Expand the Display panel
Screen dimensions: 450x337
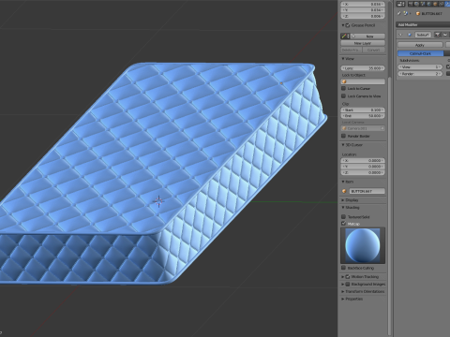[343, 199]
